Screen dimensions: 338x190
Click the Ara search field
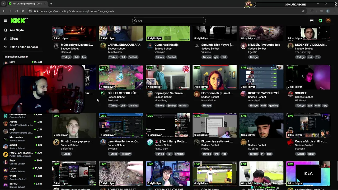169,21
